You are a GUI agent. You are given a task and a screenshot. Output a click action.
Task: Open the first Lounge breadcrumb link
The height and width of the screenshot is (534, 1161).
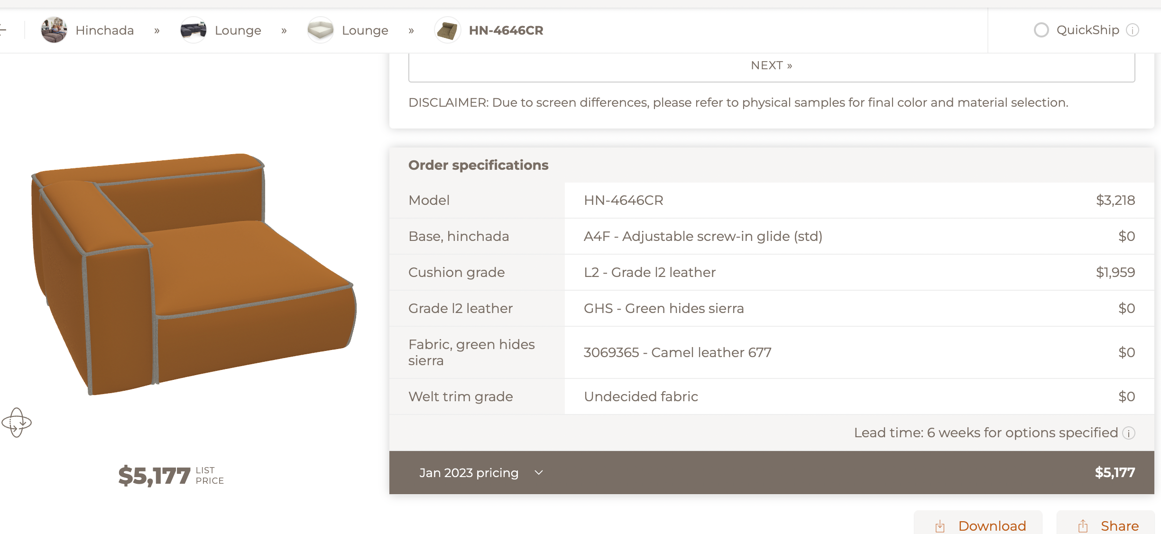238,30
